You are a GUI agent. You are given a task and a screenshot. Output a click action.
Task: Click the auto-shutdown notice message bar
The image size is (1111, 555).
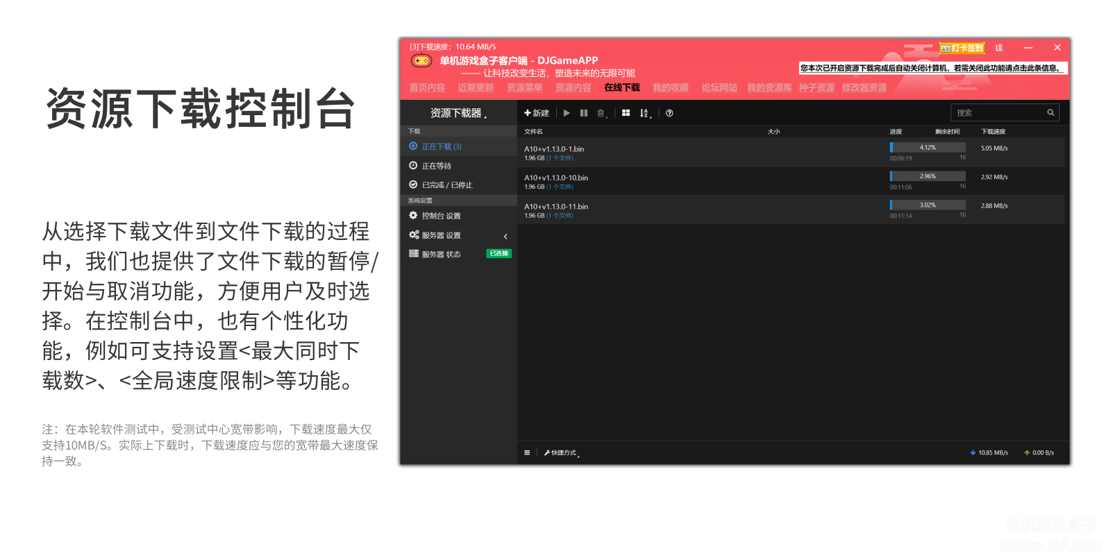pos(933,68)
